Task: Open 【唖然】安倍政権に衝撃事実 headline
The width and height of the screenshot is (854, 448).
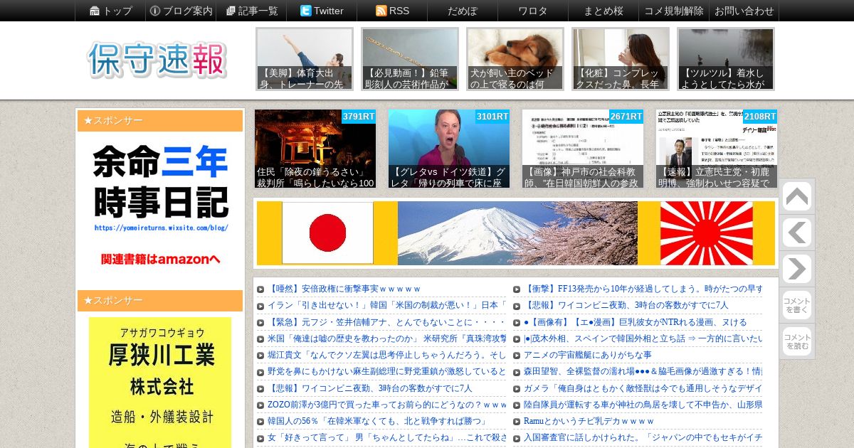Action: [x=344, y=289]
